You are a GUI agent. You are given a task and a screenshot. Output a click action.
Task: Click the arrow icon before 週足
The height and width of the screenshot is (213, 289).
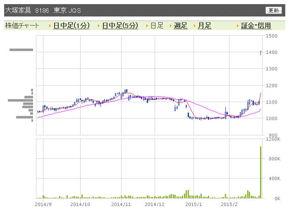coord(171,26)
